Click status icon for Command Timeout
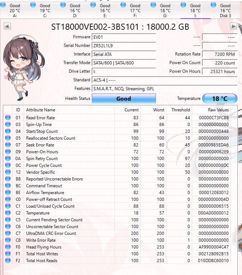This screenshot has width=242, height=275. (x=8, y=185)
